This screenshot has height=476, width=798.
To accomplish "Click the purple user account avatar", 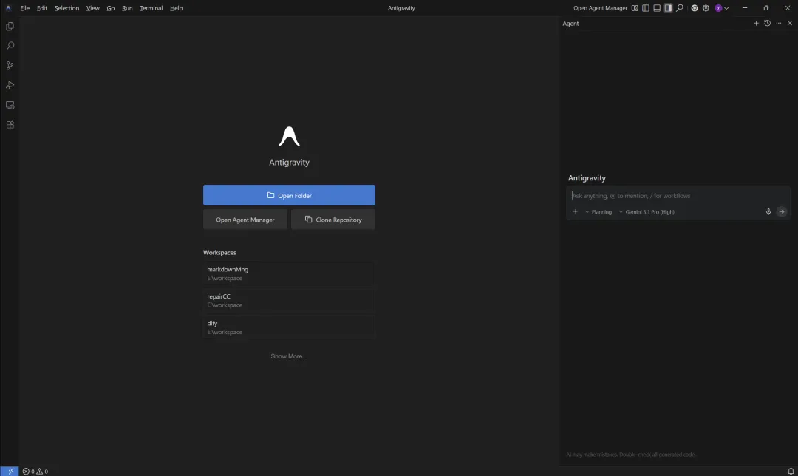I will 718,8.
